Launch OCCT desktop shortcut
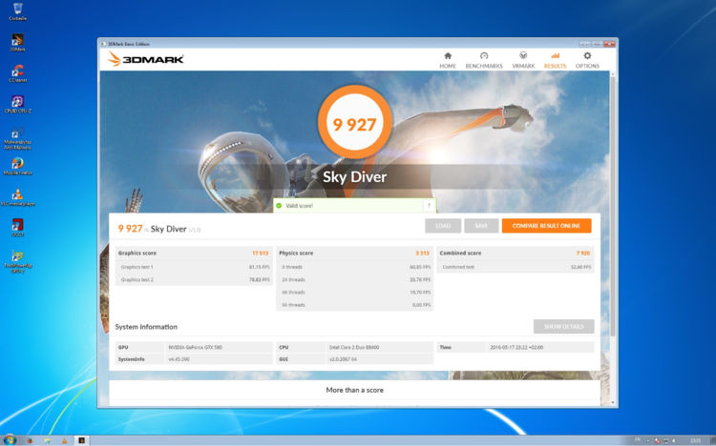 click(18, 228)
